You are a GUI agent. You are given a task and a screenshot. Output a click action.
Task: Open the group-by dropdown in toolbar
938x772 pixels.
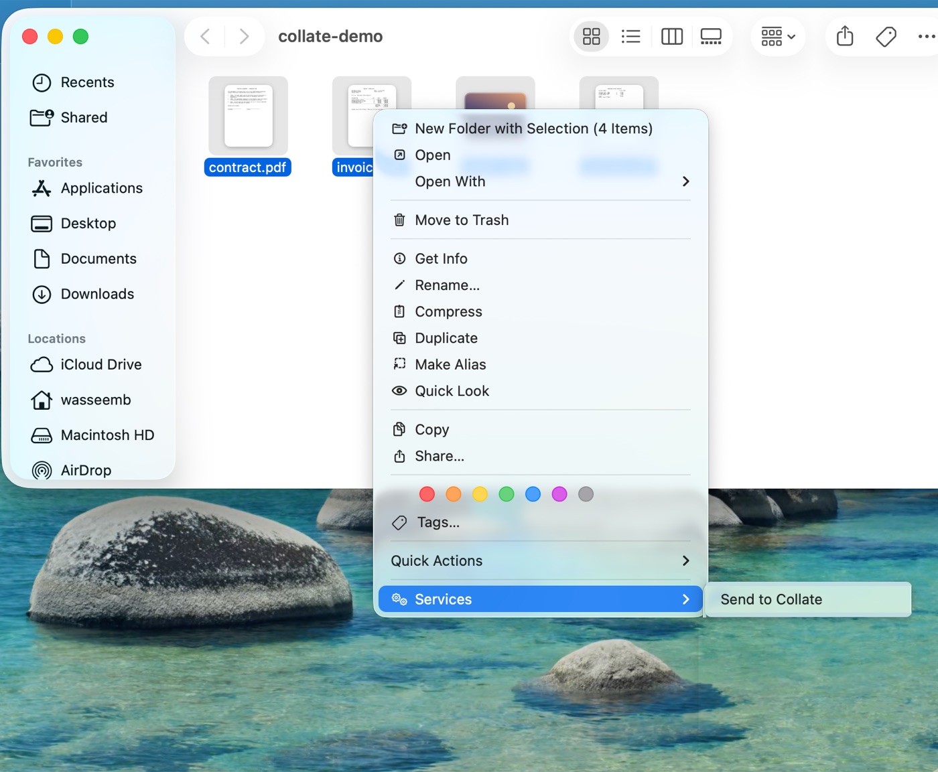click(x=778, y=36)
